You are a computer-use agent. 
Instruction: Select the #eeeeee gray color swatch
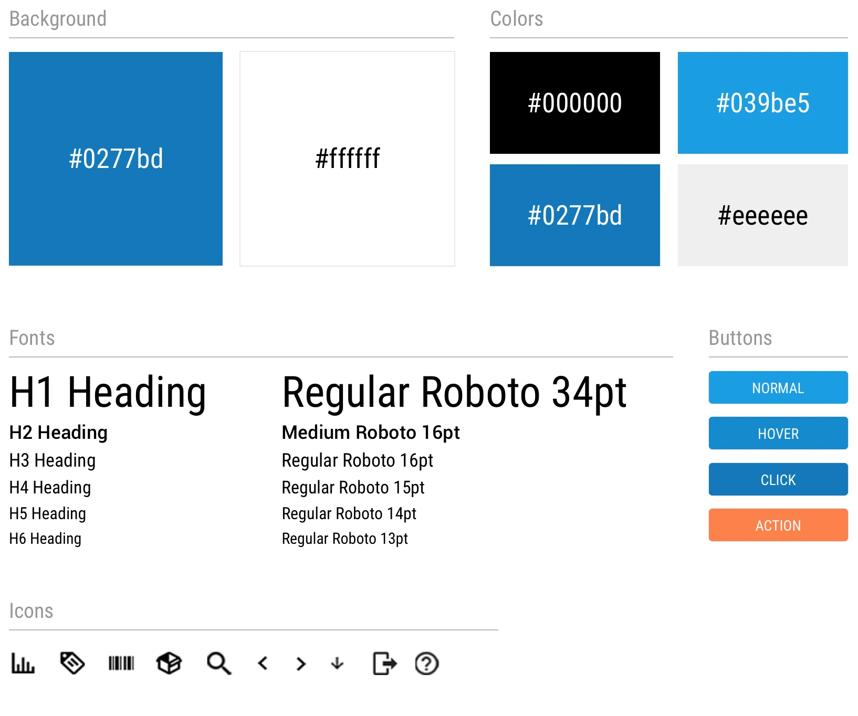763,215
